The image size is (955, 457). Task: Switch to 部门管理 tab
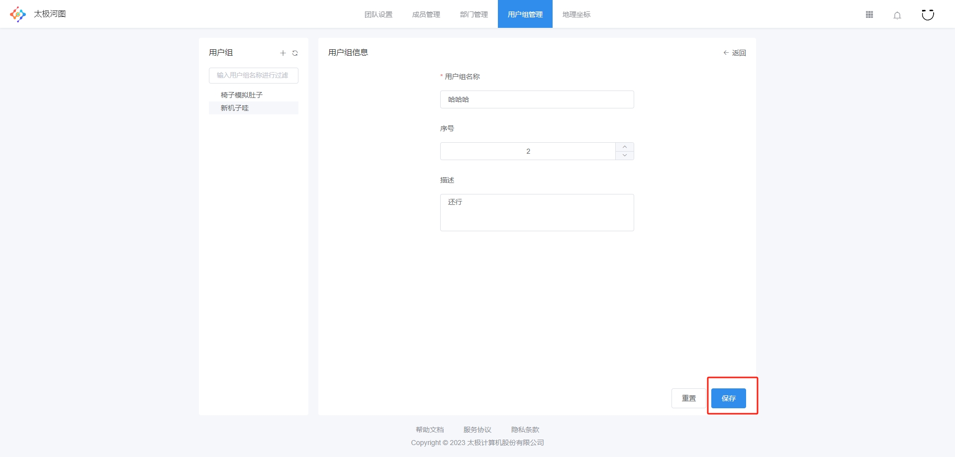474,14
